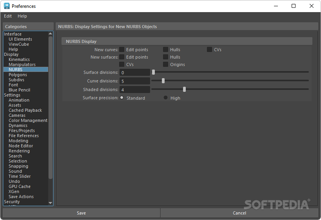The height and width of the screenshot is (220, 321).
Task: Select the File References category
Action: tap(24, 136)
